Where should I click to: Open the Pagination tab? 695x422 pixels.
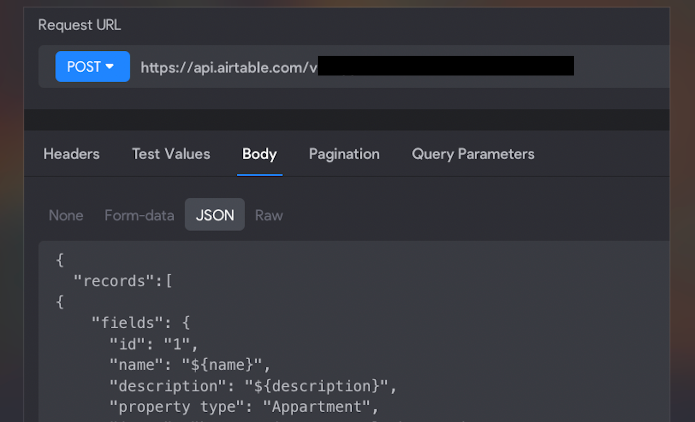click(x=344, y=154)
